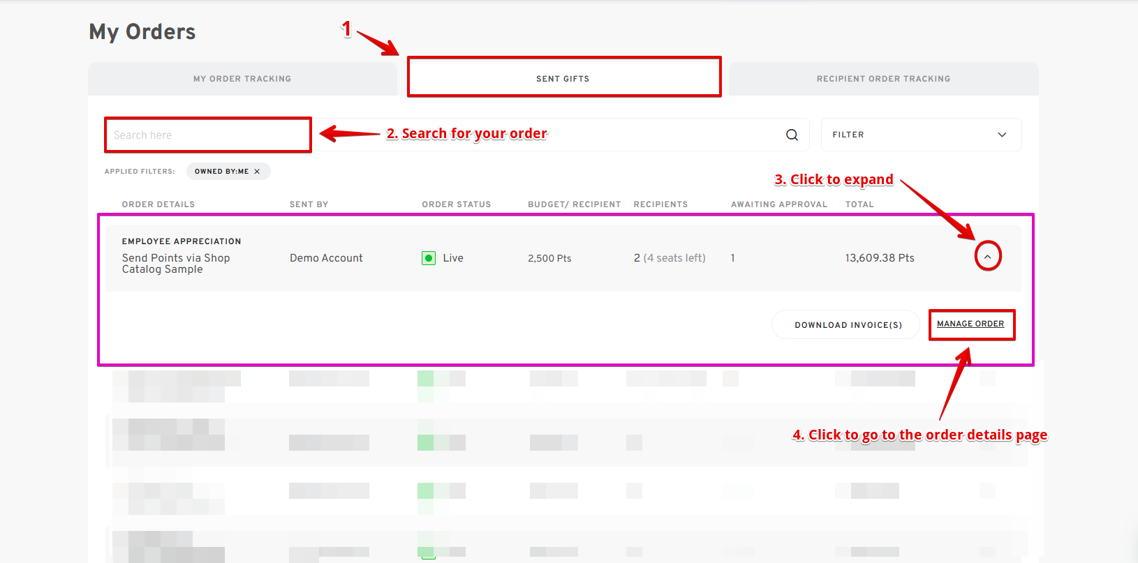Click the Sent By column header

pos(309,204)
